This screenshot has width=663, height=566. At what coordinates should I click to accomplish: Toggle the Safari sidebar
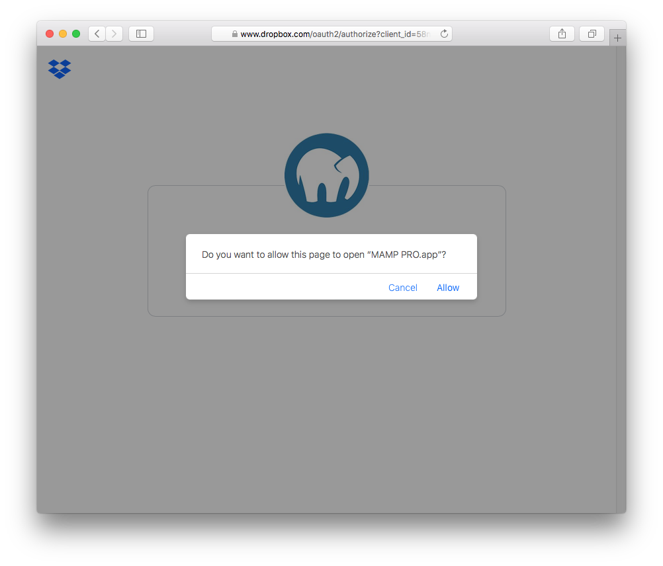(141, 33)
